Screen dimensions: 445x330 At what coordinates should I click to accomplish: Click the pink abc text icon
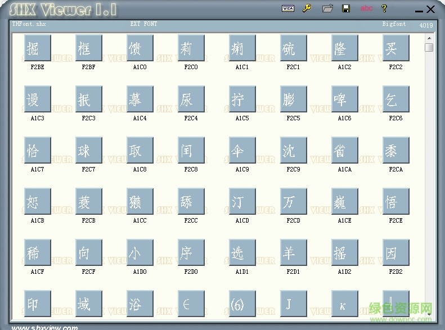pos(366,8)
